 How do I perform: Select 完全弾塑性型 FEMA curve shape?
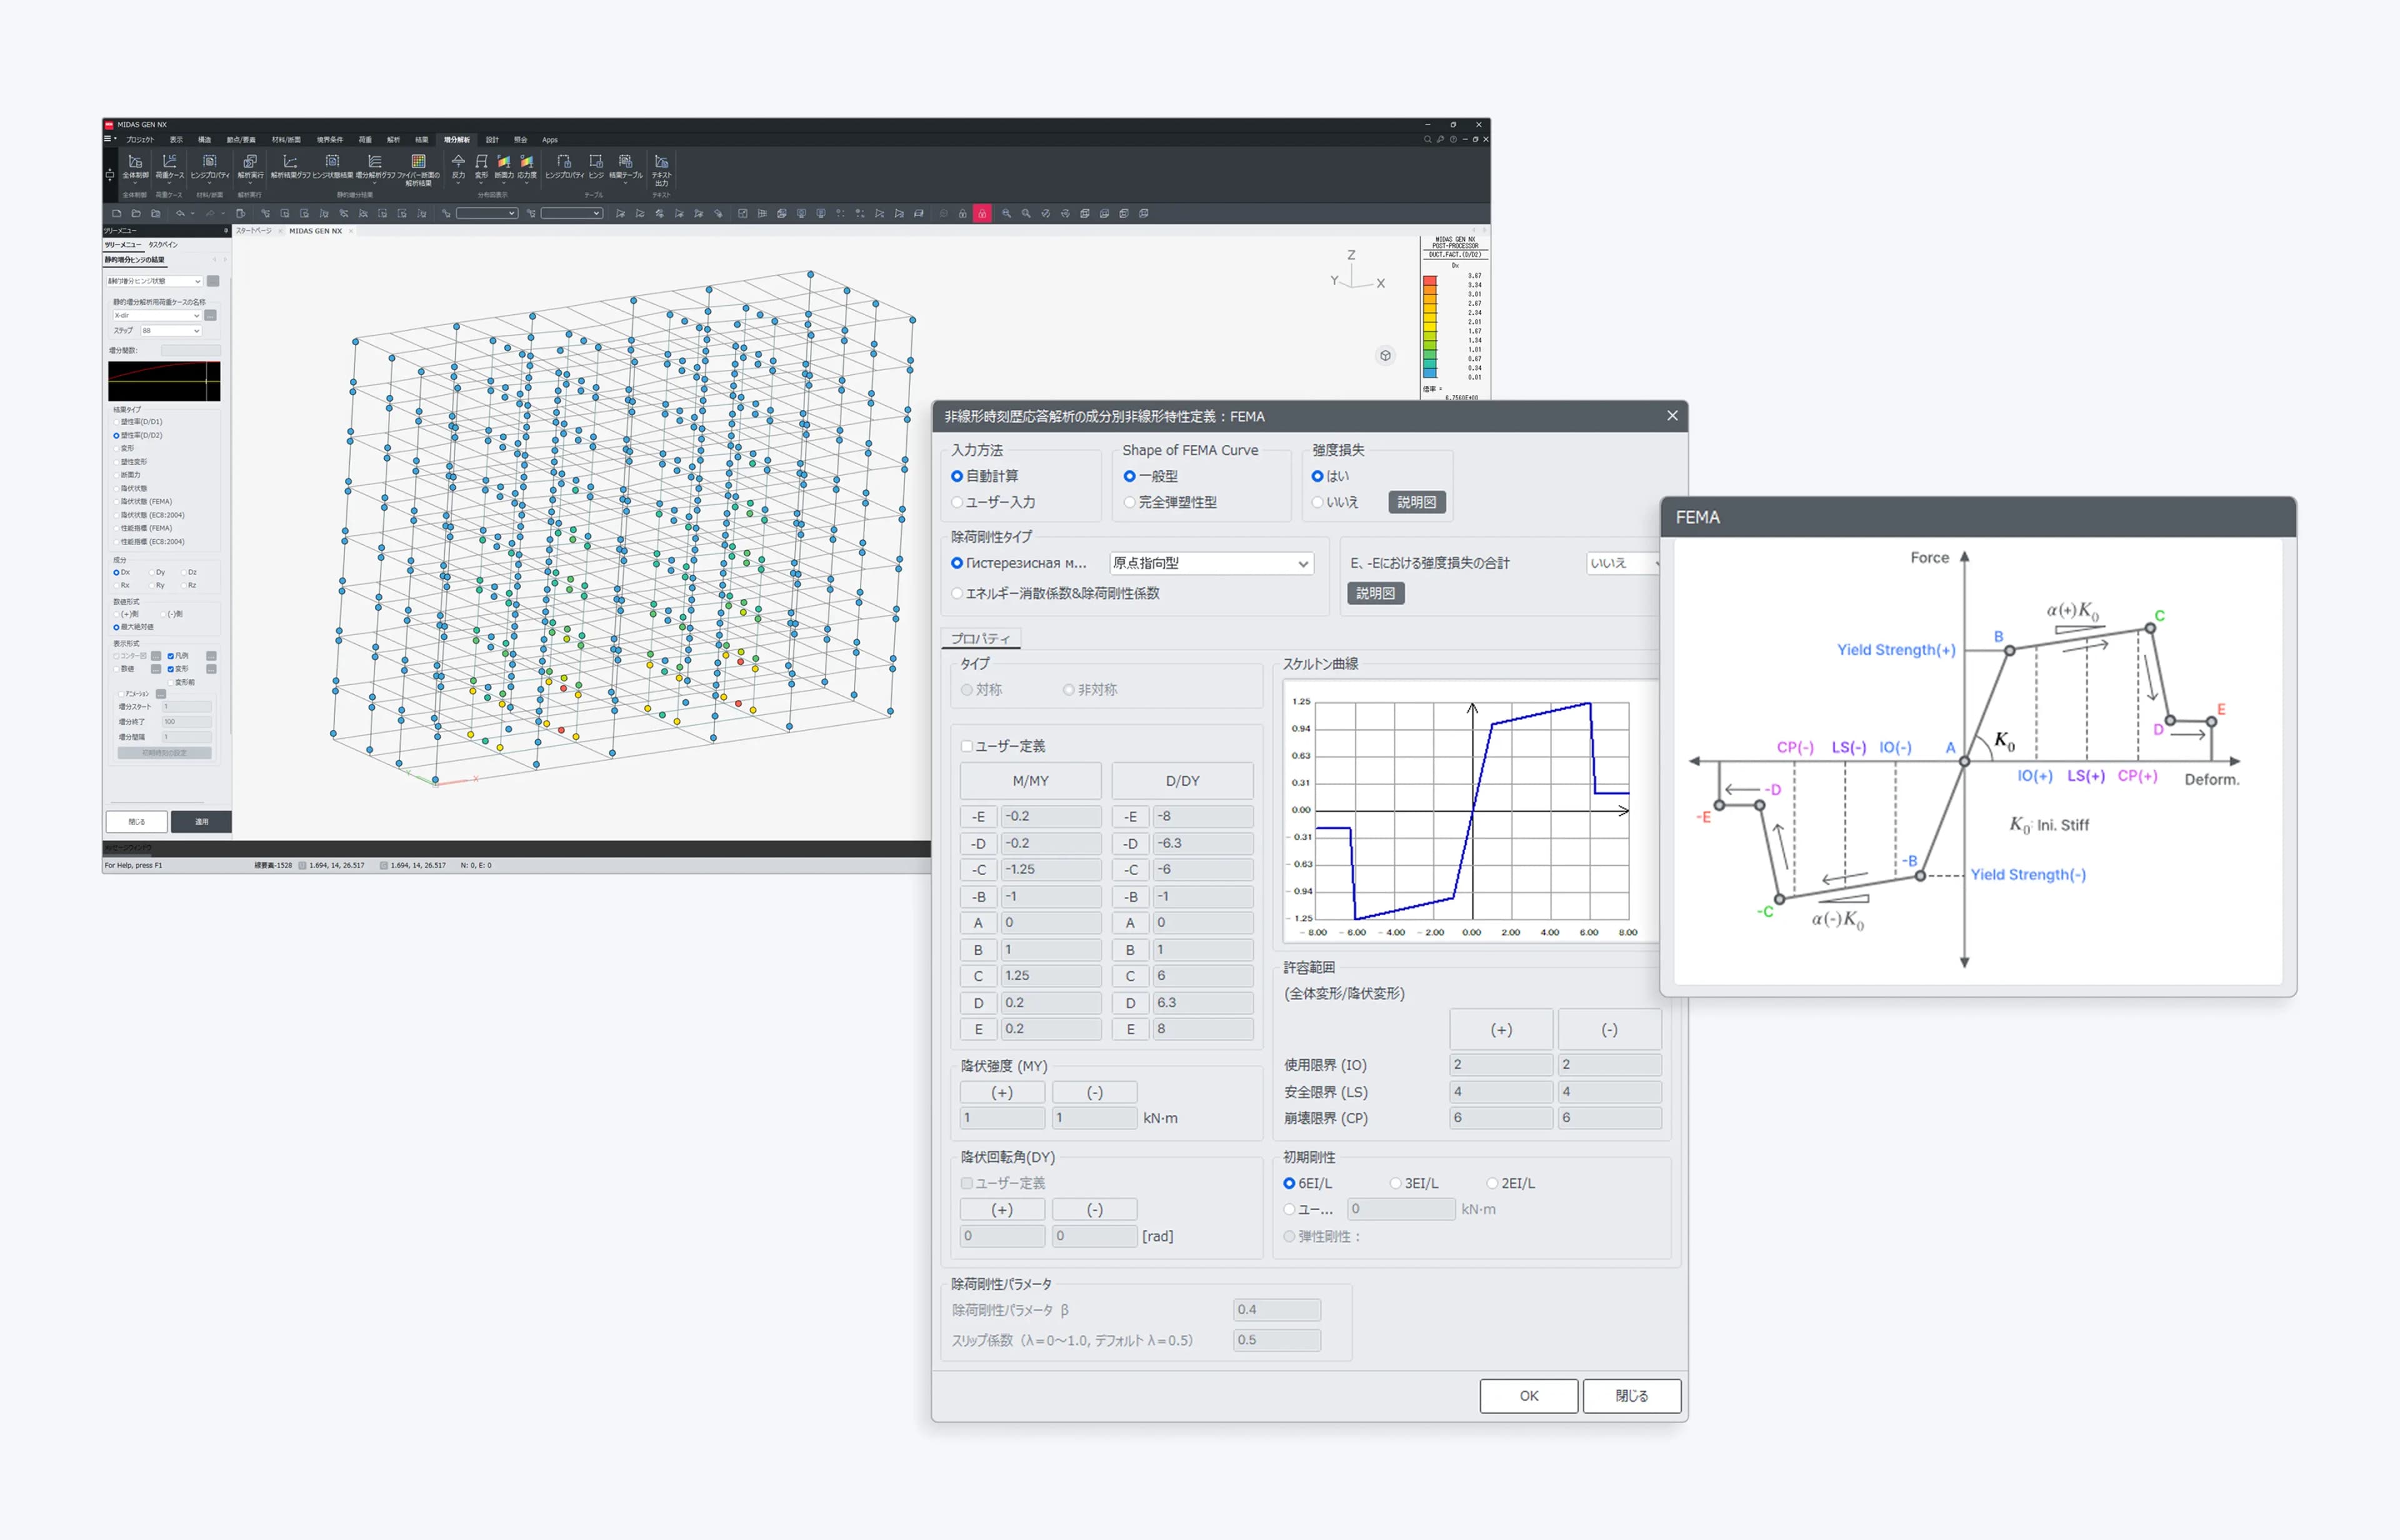click(x=1170, y=502)
